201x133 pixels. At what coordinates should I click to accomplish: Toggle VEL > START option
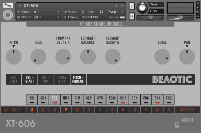tap(29, 79)
